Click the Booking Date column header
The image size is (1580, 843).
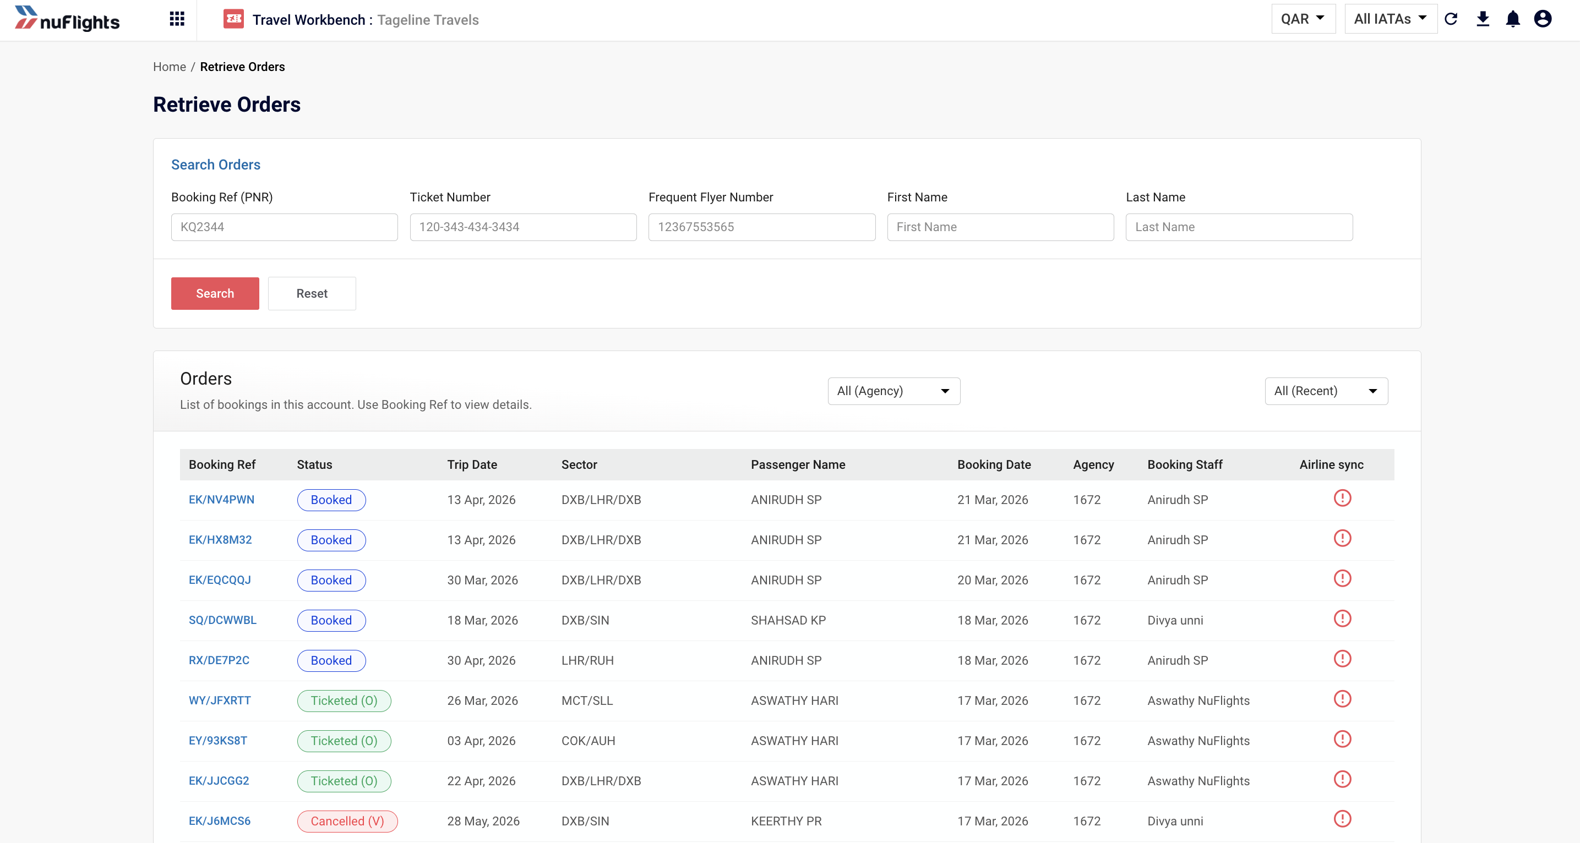tap(994, 465)
